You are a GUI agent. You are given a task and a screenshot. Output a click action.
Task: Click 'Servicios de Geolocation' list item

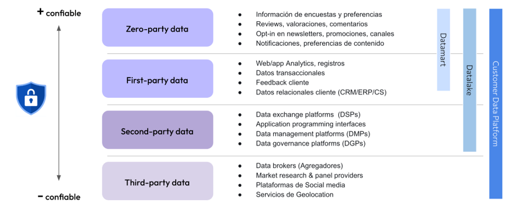click(295, 195)
